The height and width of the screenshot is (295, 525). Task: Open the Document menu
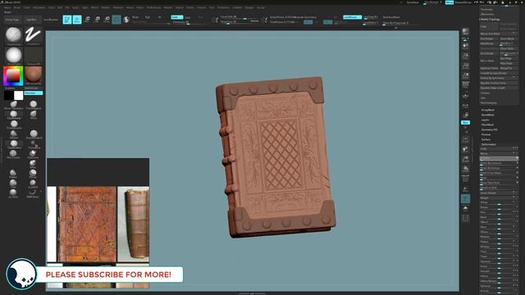click(39, 7)
